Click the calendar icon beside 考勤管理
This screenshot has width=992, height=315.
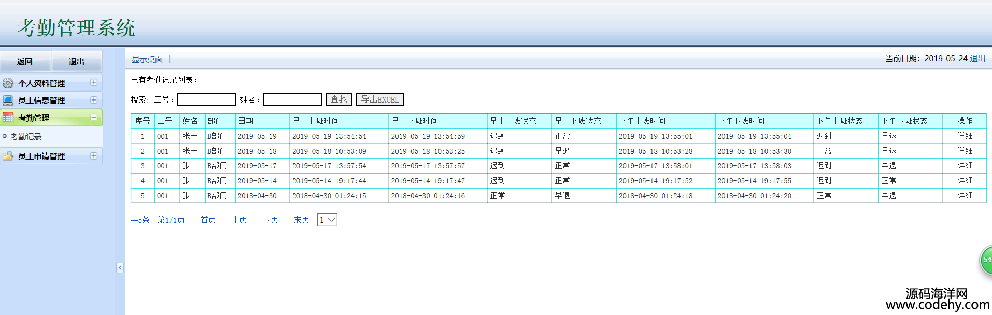pyautogui.click(x=8, y=118)
